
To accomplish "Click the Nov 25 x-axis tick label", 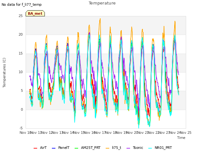I will pos(186,133).
